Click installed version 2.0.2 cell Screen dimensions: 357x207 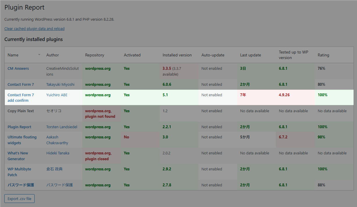click(x=179, y=156)
